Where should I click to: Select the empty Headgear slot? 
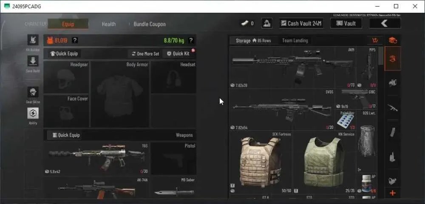[66, 77]
